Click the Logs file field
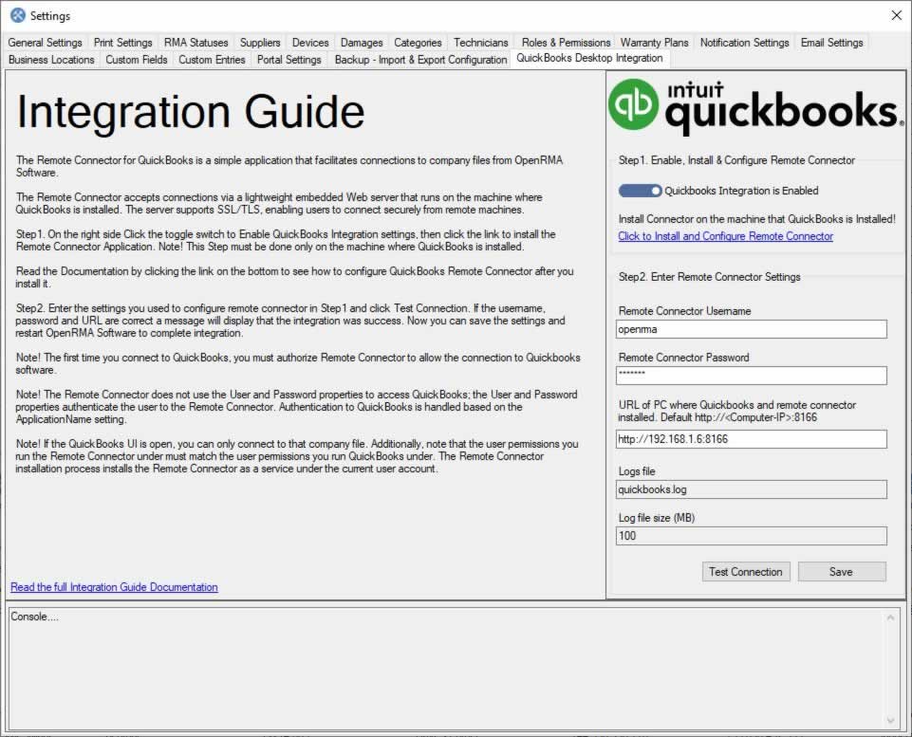Screen dimensions: 912x737 [751, 489]
